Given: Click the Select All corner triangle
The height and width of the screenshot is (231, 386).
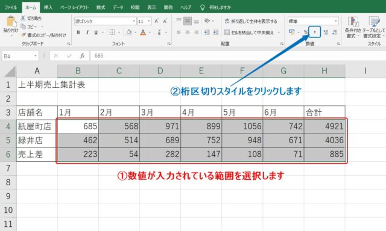Looking at the screenshot, I should pyautogui.click(x=10, y=72).
